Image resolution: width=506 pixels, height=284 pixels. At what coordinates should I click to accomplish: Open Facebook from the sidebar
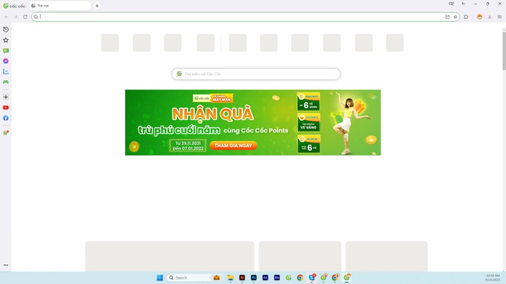coord(6,118)
